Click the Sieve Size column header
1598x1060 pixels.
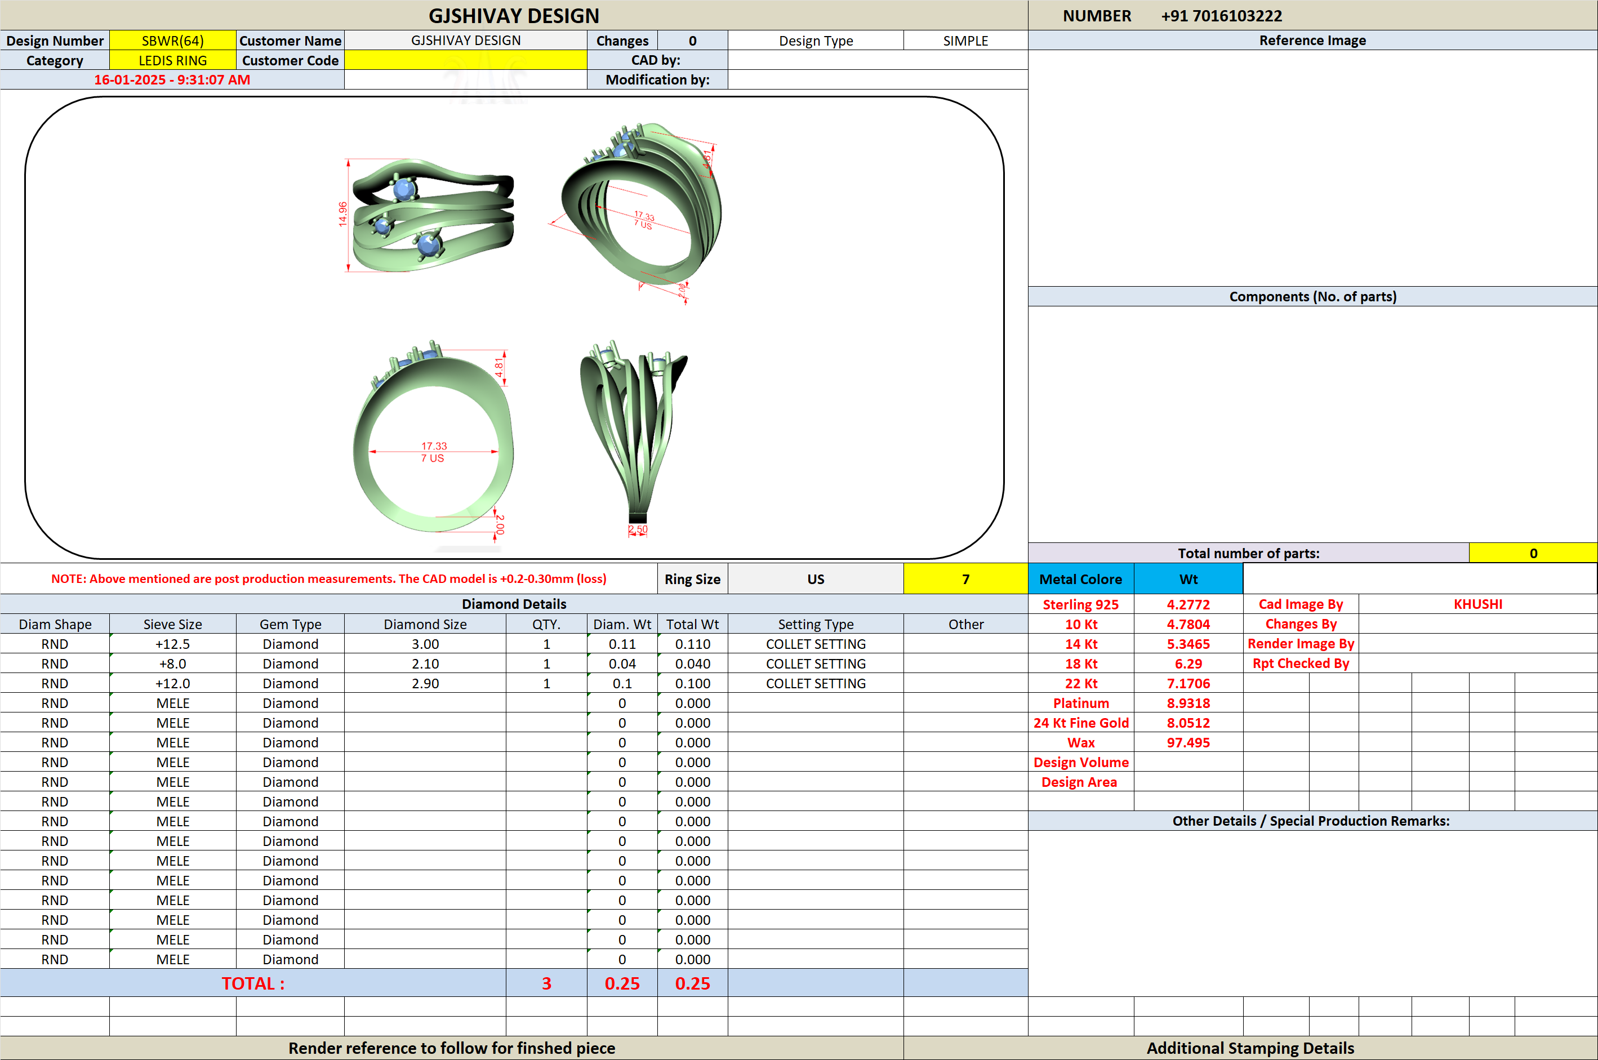pyautogui.click(x=172, y=624)
